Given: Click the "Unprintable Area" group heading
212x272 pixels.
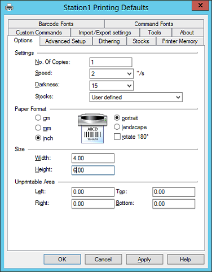Looking at the screenshot, I should coord(34,182).
